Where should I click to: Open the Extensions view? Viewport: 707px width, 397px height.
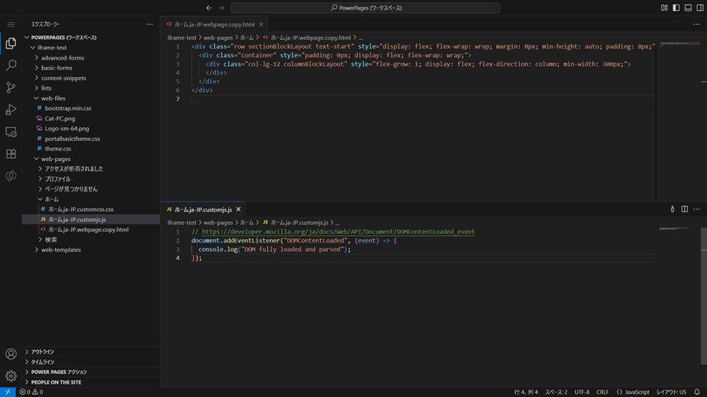pos(11,154)
